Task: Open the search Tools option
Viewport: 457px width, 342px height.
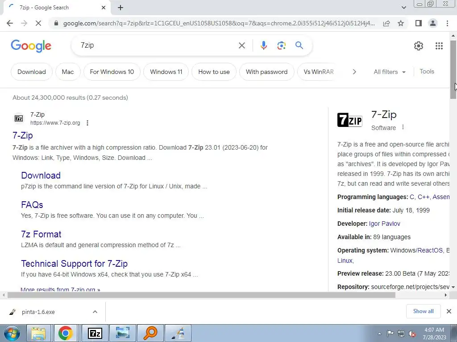Action: point(427,72)
